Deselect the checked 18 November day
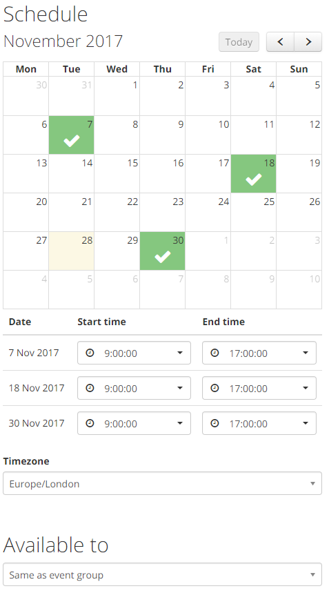Image resolution: width=329 pixels, height=593 pixels. (253, 173)
